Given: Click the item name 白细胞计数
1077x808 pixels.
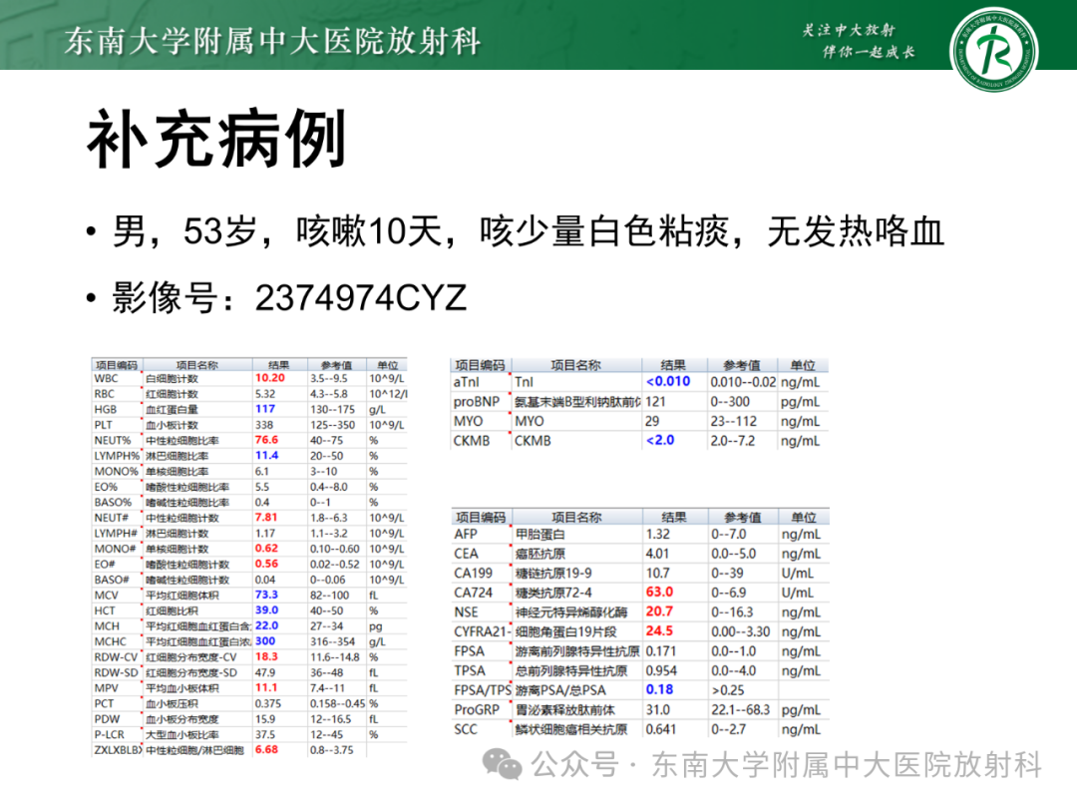Looking at the screenshot, I should (x=172, y=379).
